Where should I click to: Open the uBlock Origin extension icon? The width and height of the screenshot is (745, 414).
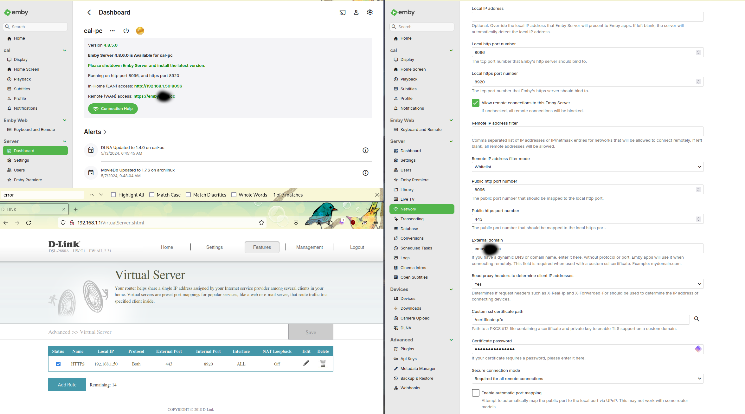[x=353, y=223]
